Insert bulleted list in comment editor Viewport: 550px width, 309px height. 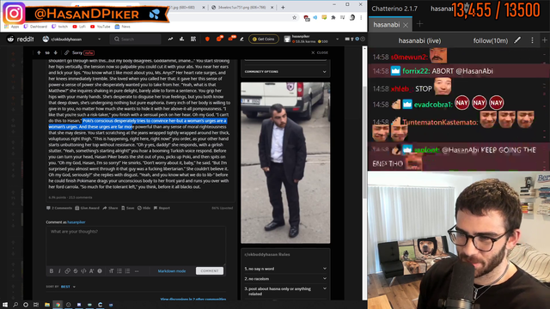pos(119,271)
